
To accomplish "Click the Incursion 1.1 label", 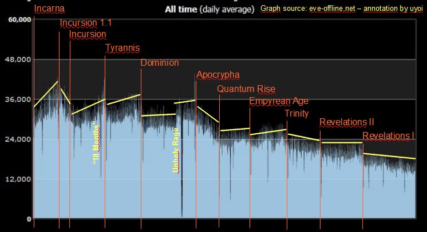I will pos(85,23).
